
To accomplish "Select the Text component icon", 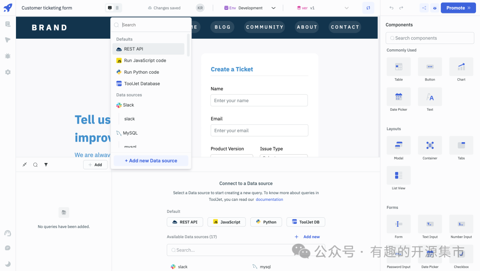I will (x=430, y=97).
